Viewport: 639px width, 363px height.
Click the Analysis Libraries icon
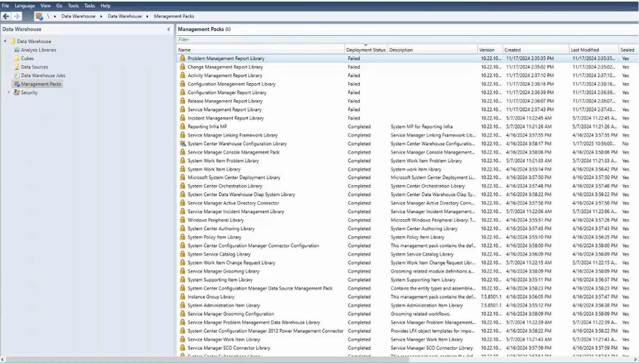[x=17, y=50]
